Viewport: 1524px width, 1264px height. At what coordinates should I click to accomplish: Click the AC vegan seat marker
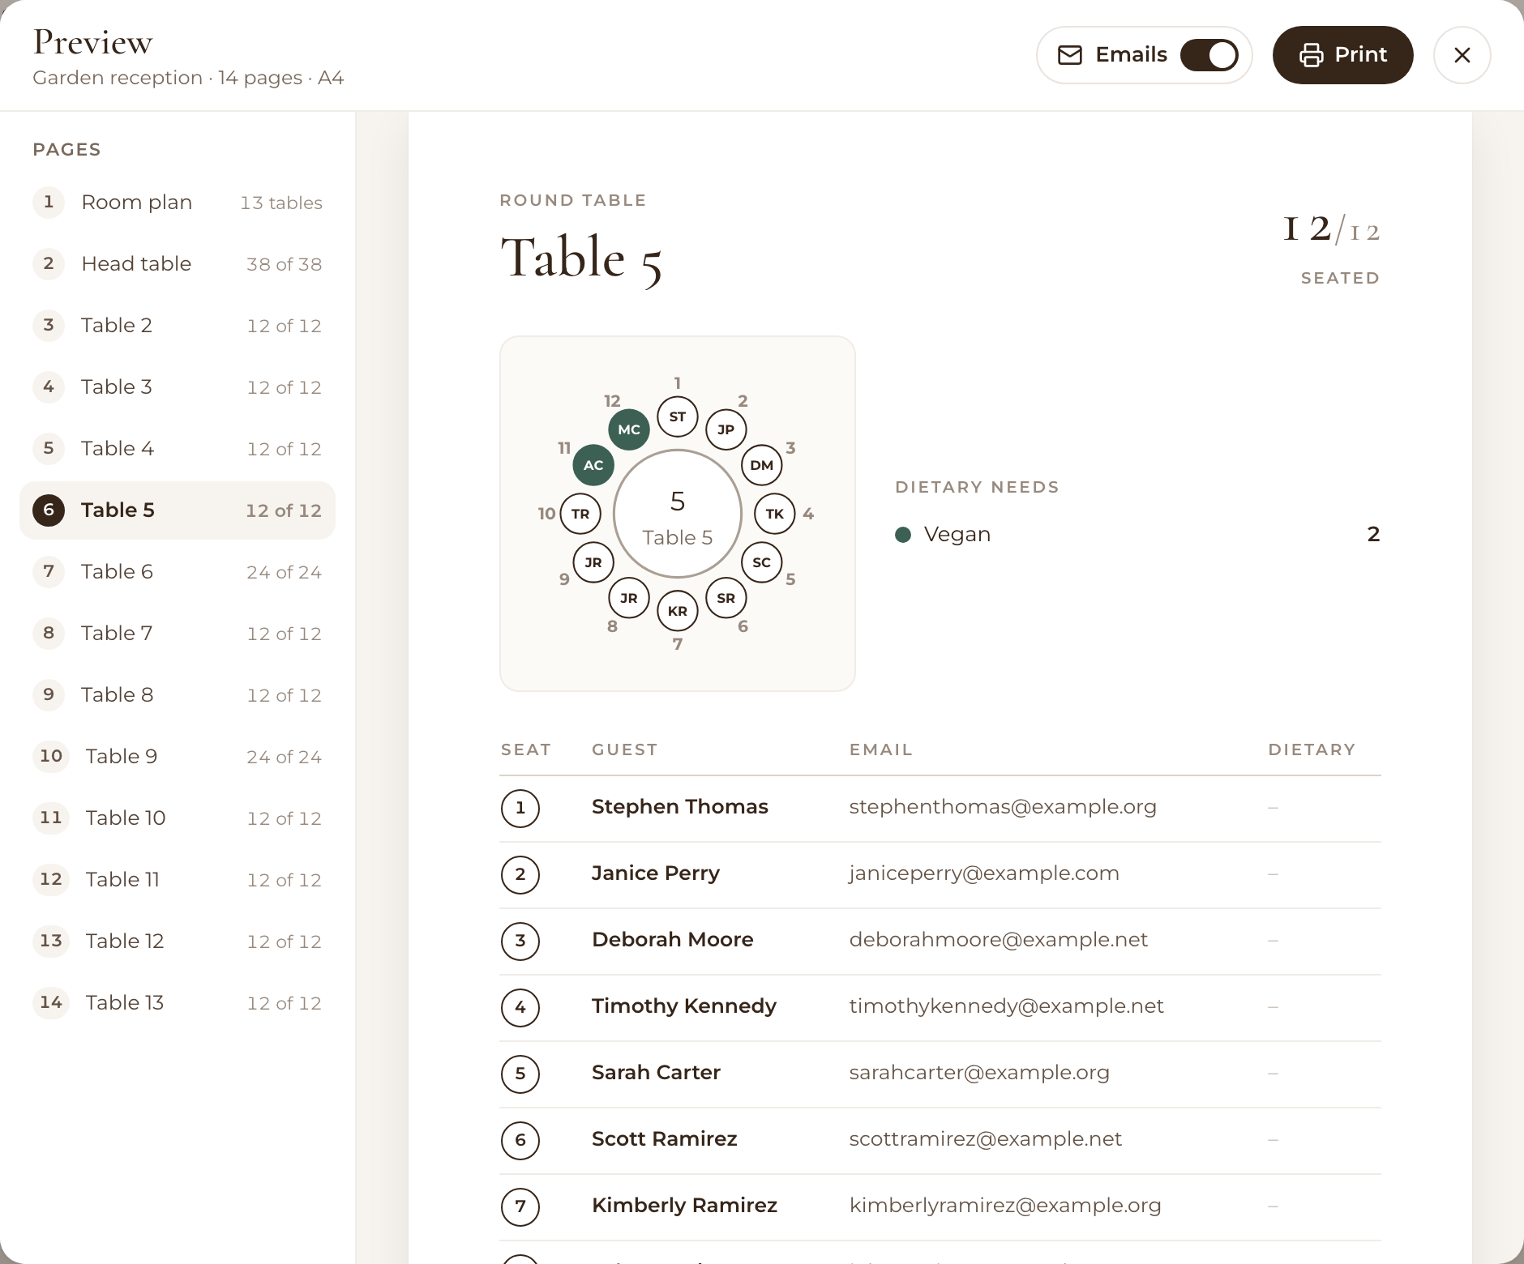593,465
